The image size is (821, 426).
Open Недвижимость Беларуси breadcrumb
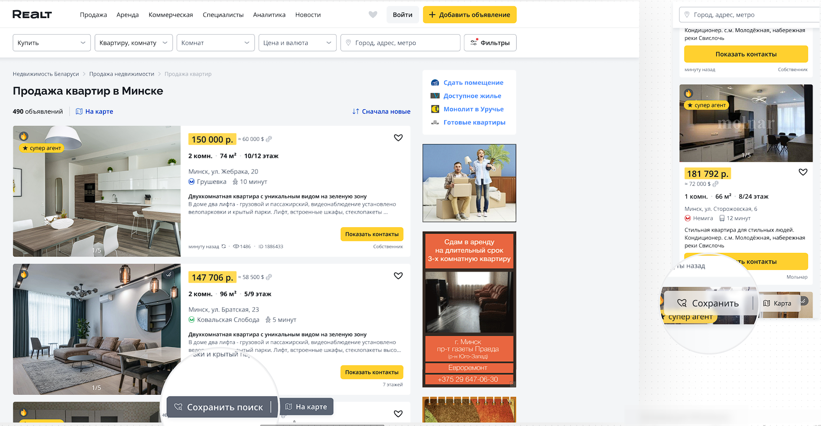(x=46, y=74)
